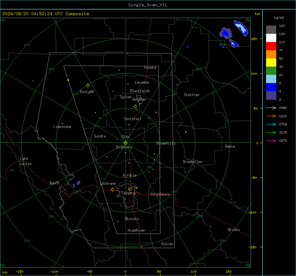Click the Lake Louise label
Screen dimensions: 296x276
(25, 161)
